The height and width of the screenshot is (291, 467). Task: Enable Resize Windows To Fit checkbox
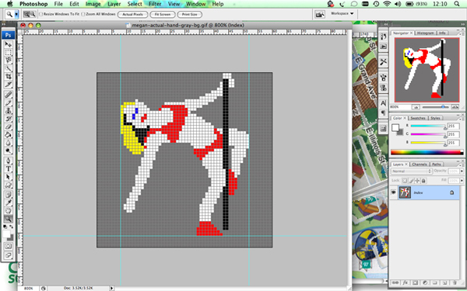pos(41,14)
